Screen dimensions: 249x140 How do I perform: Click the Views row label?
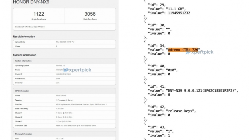pos(17,46)
